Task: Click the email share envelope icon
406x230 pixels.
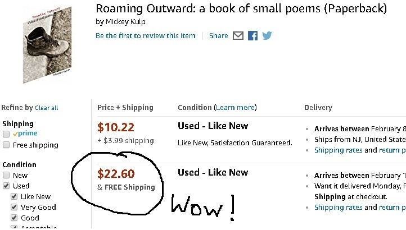Action: pyautogui.click(x=238, y=35)
